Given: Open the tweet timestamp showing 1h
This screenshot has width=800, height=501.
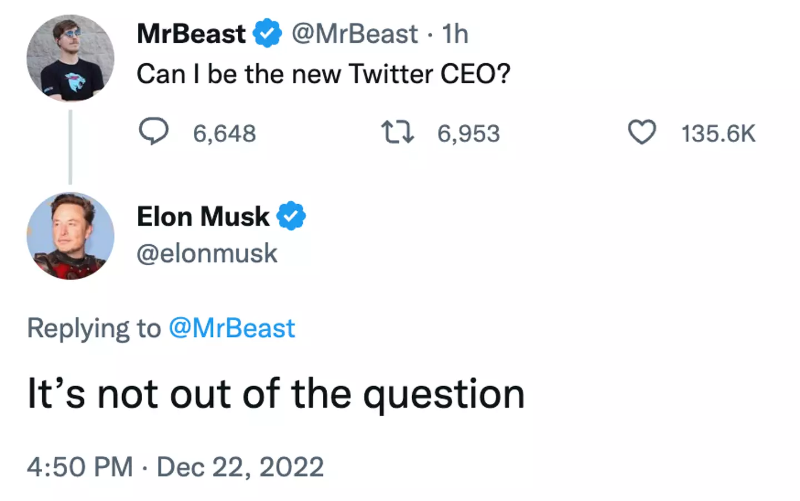Looking at the screenshot, I should (x=454, y=33).
